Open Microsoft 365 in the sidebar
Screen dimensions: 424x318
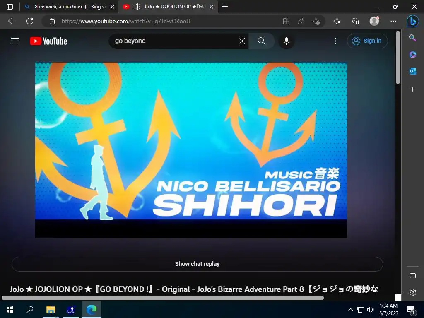(x=412, y=54)
